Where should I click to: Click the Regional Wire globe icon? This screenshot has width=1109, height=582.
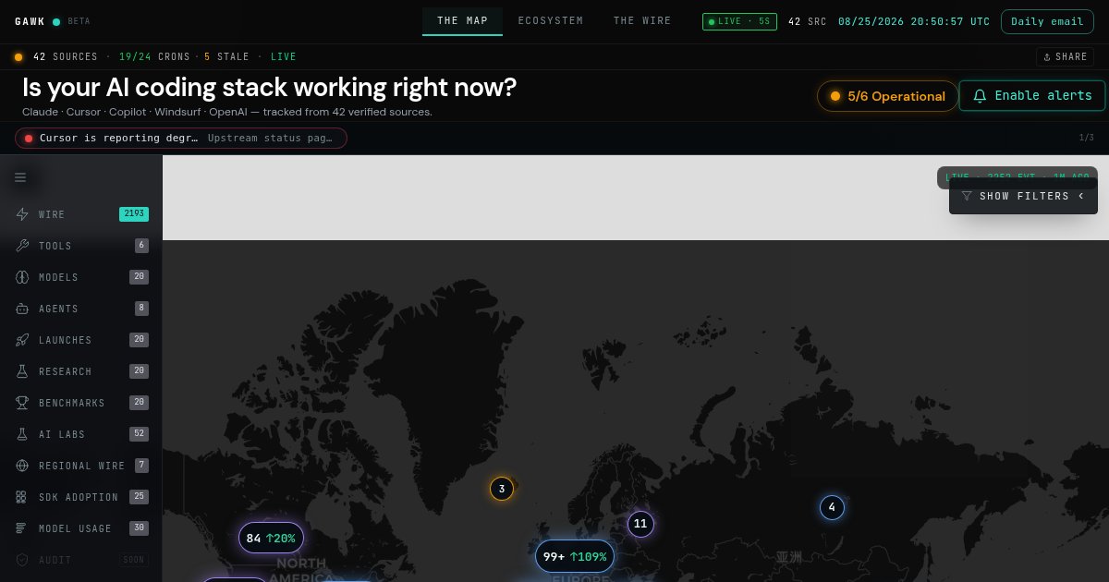22,466
